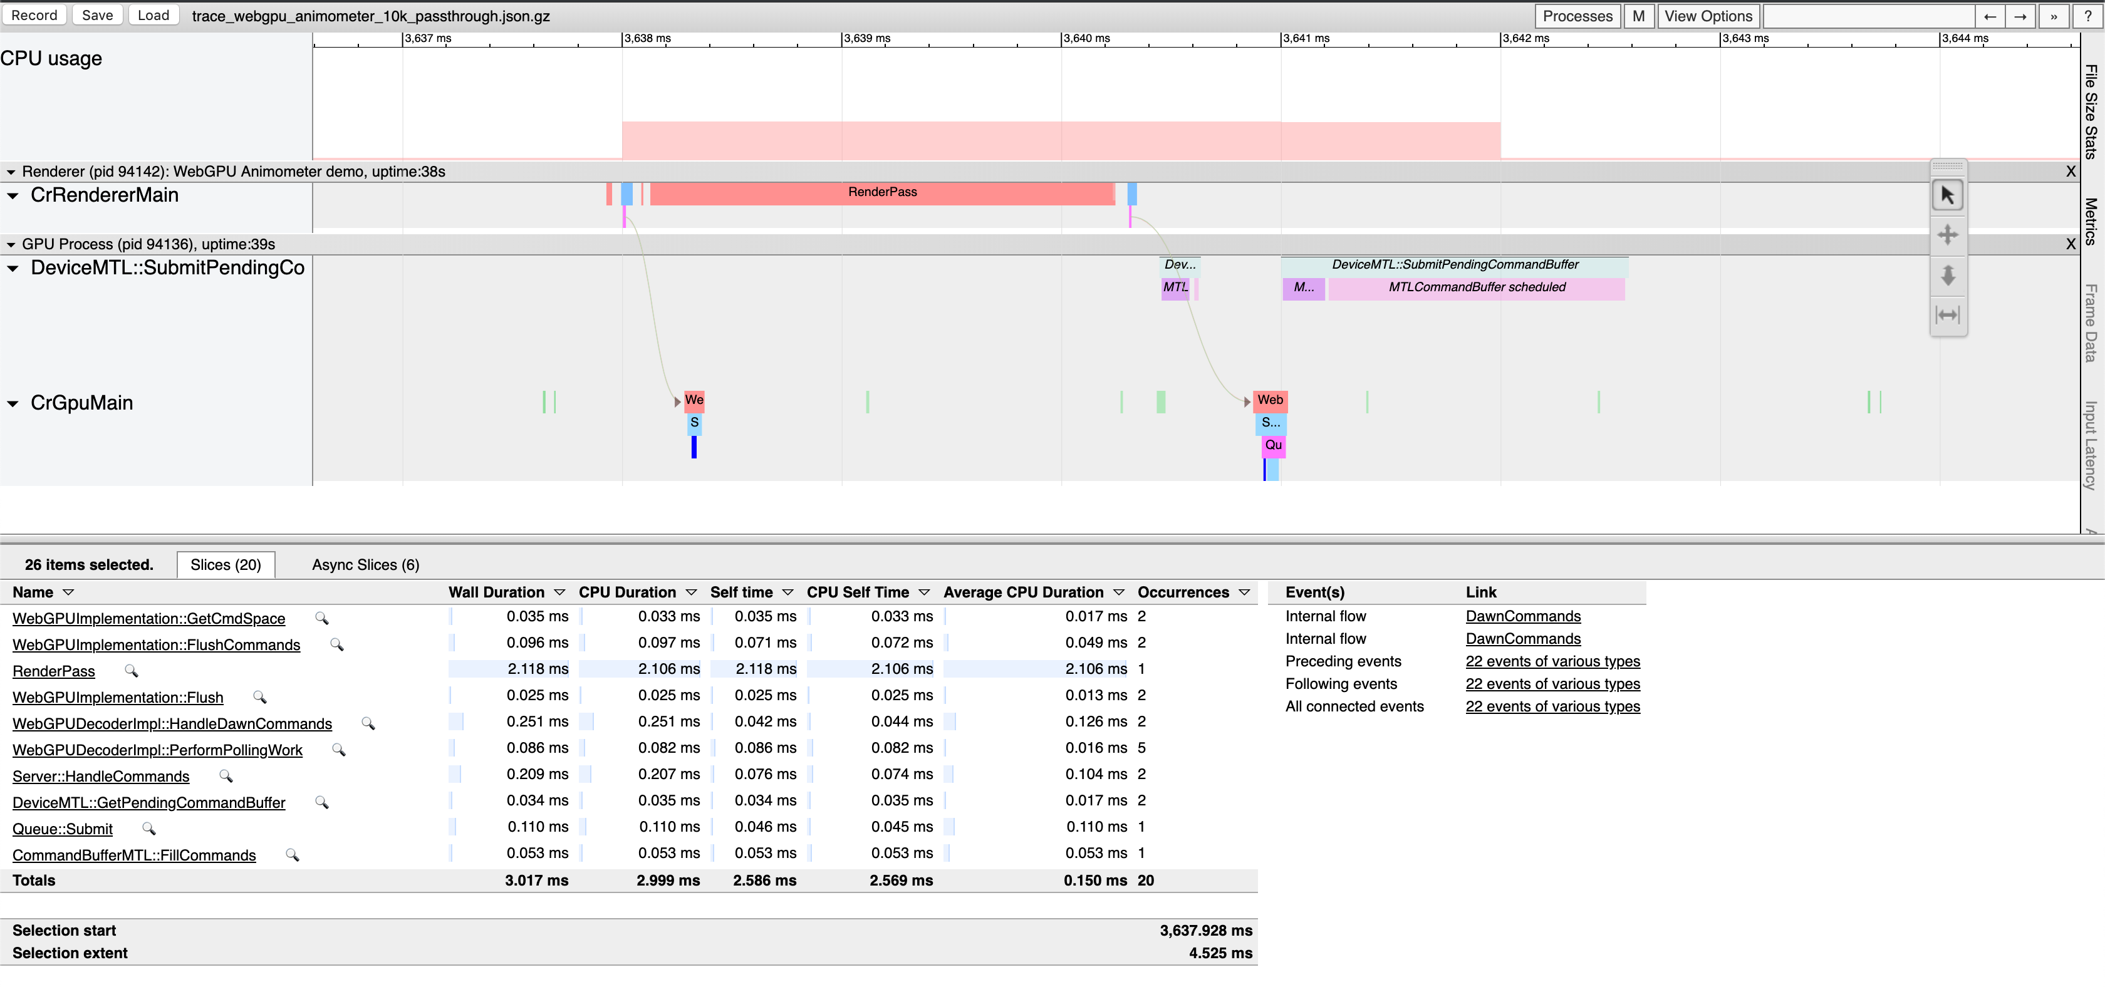Close the GPU Process track with its X
The height and width of the screenshot is (987, 2105).
tap(2071, 244)
